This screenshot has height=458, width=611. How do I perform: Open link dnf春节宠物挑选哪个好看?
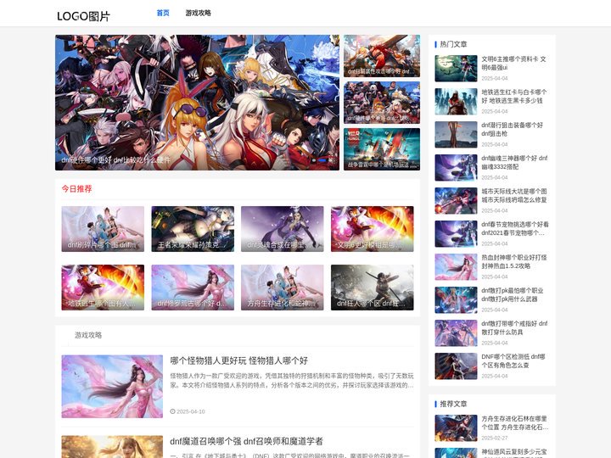pos(515,229)
